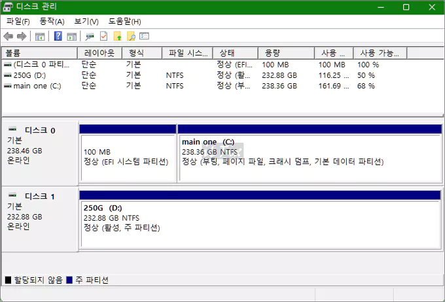Click the 68 % free percentage cell
Screen dimensions: 445x302
click(366, 86)
